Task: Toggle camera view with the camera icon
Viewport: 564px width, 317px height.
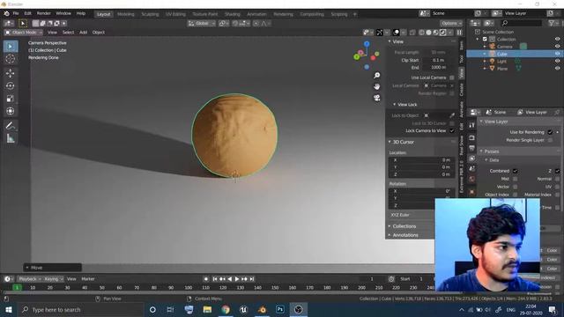Action: (x=376, y=98)
